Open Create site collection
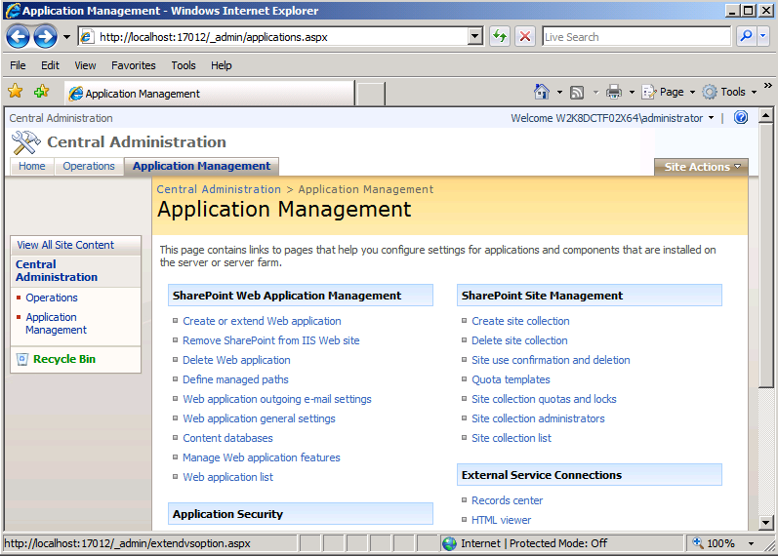 pyautogui.click(x=520, y=321)
